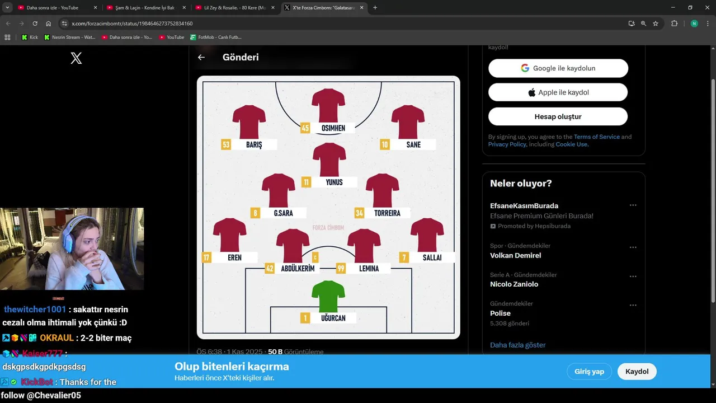This screenshot has height=403, width=716.
Task: Close the Şam & Laçin YouTube tab
Action: click(184, 8)
